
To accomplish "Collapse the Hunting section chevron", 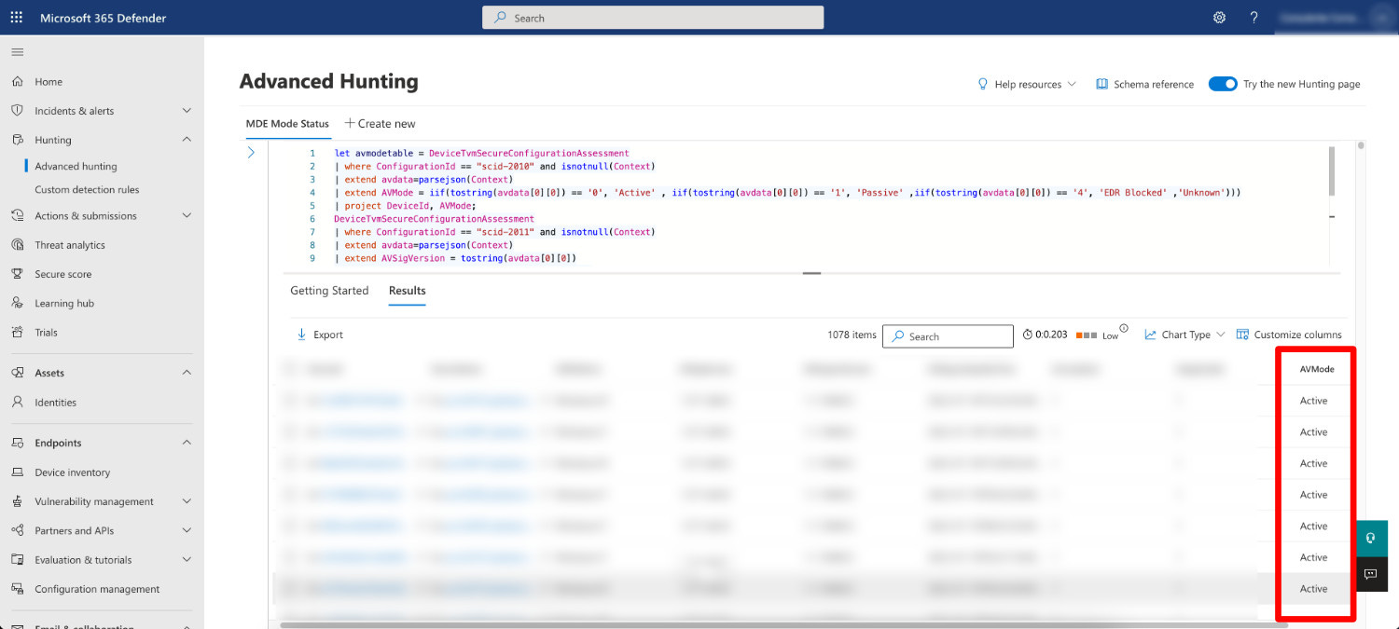I will click(x=187, y=140).
